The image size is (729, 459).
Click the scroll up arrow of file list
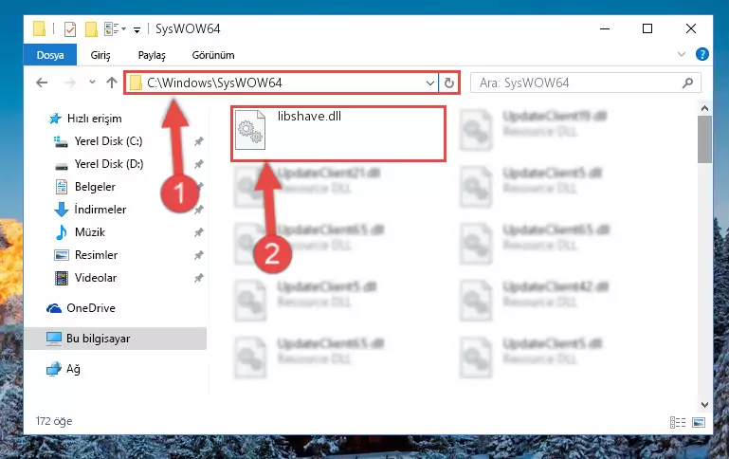[x=704, y=108]
